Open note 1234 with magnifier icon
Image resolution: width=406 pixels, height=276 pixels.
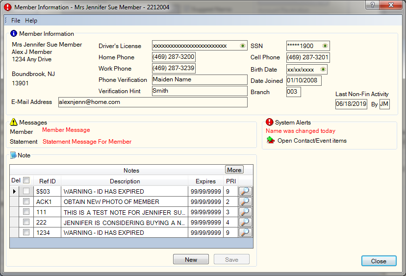[x=245, y=232]
